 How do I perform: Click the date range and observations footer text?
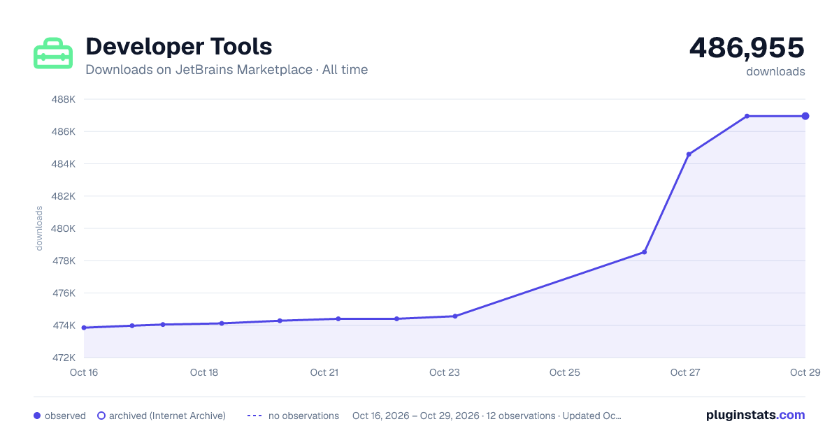[x=487, y=416]
